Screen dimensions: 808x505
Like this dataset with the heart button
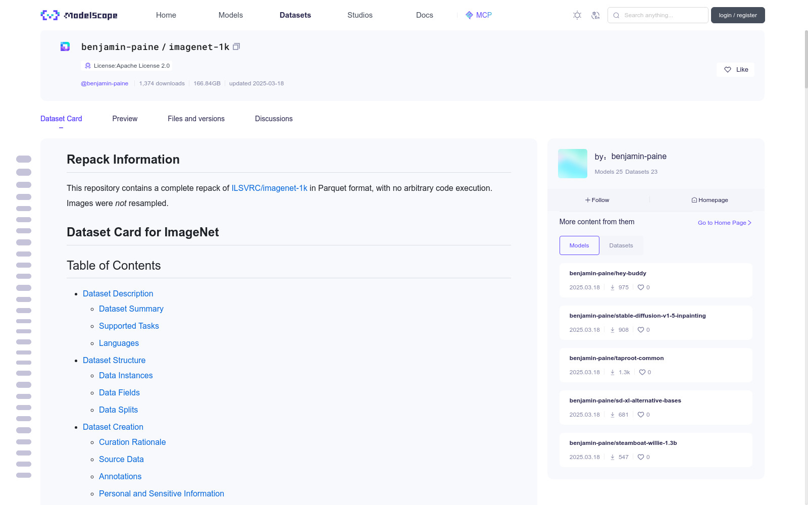[735, 70]
